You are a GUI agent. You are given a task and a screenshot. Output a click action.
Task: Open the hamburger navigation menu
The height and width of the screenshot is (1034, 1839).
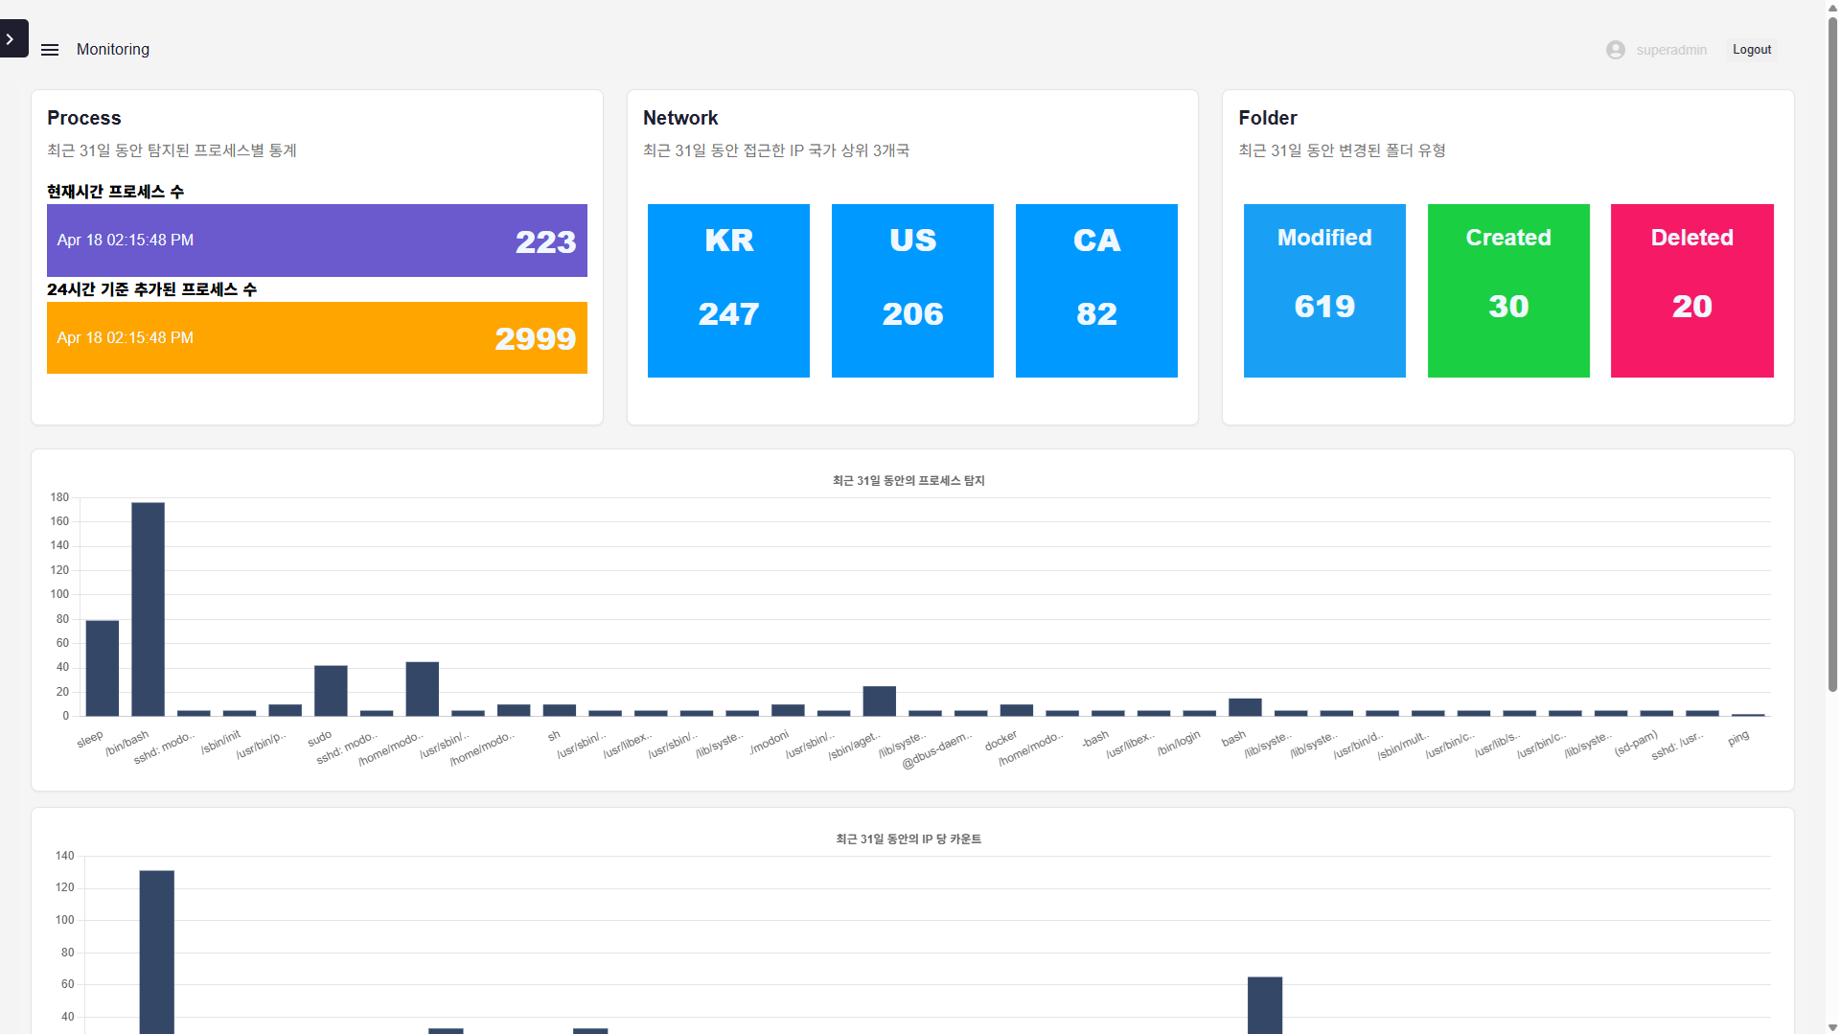coord(50,50)
